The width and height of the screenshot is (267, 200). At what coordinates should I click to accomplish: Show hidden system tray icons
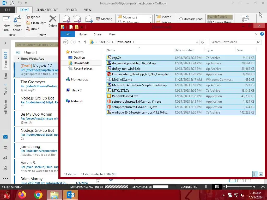click(x=223, y=195)
